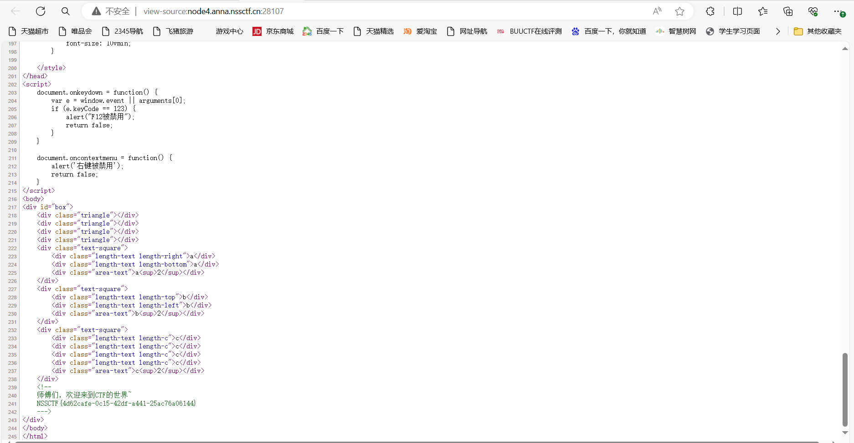Expand the bookmarks bar overflow chevron
The height and width of the screenshot is (443, 854).
tap(778, 31)
